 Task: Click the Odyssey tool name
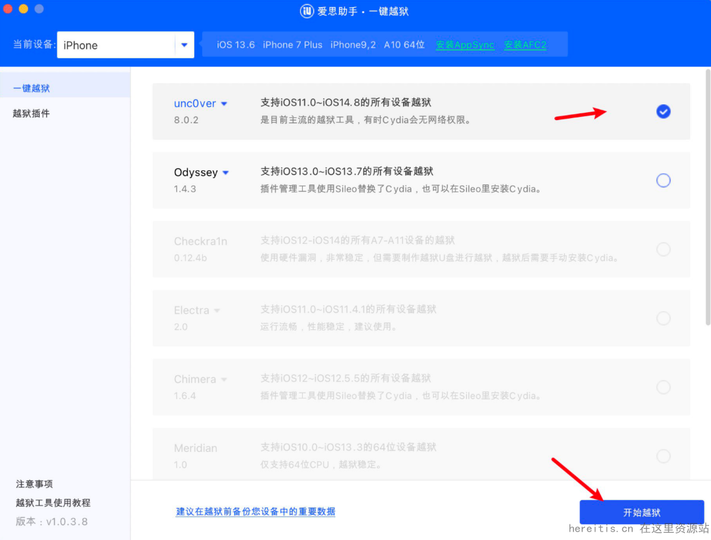click(196, 172)
